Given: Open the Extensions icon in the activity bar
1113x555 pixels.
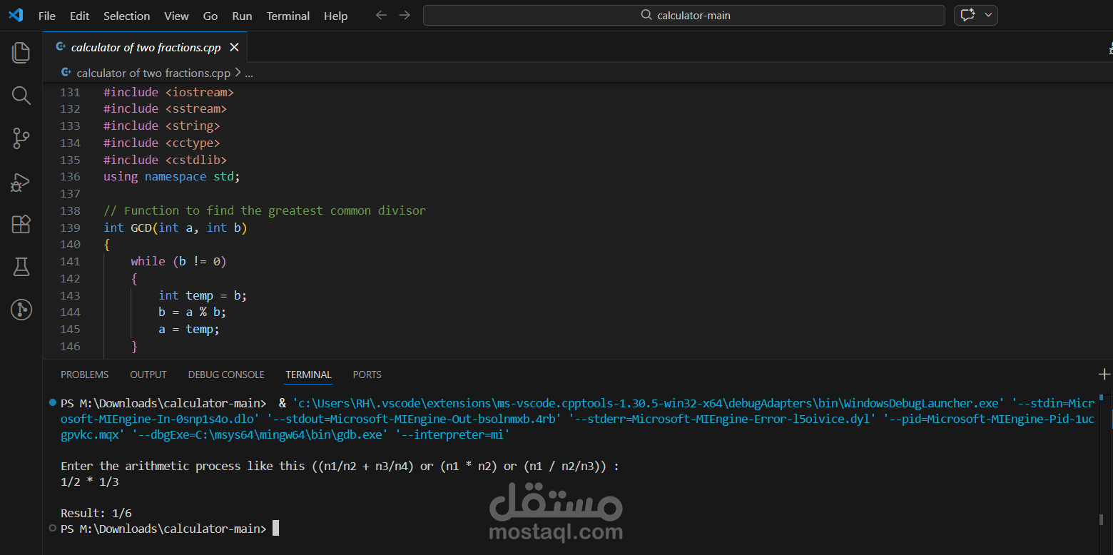Looking at the screenshot, I should pyautogui.click(x=21, y=224).
